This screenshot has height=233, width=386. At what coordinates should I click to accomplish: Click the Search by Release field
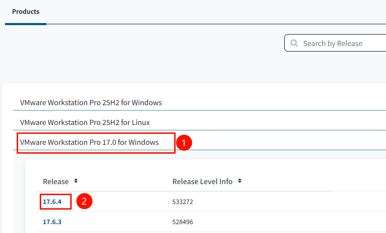pos(335,43)
